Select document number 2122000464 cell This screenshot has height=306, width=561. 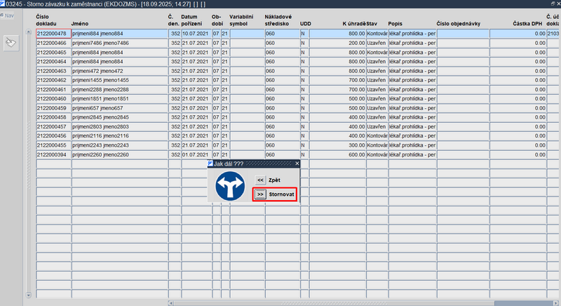point(54,62)
